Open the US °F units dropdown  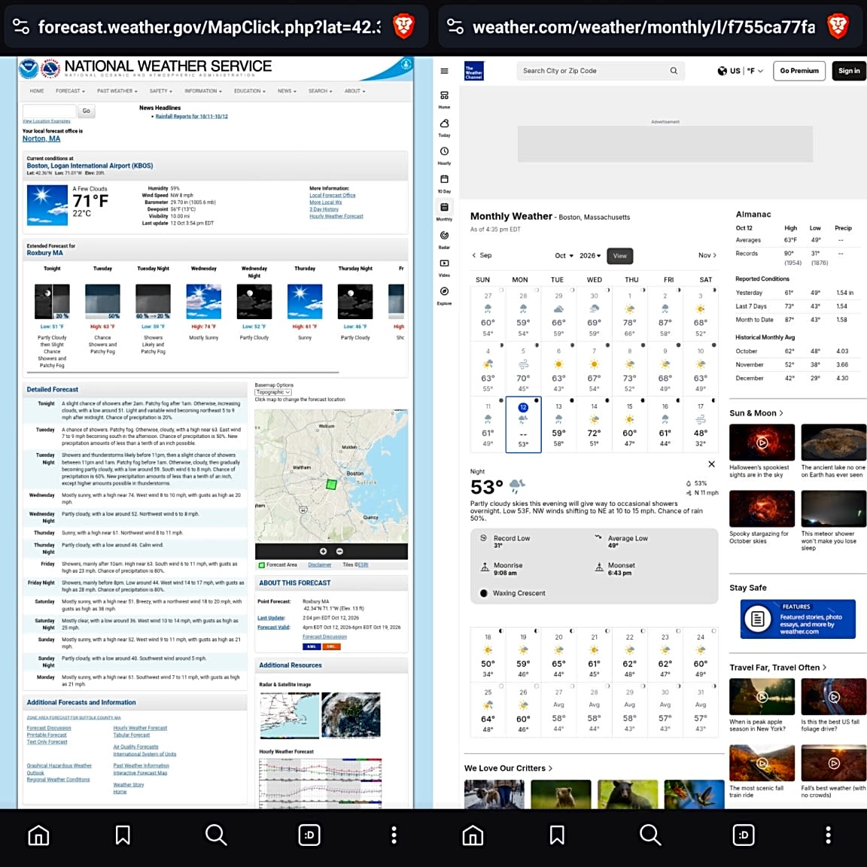[x=741, y=71]
